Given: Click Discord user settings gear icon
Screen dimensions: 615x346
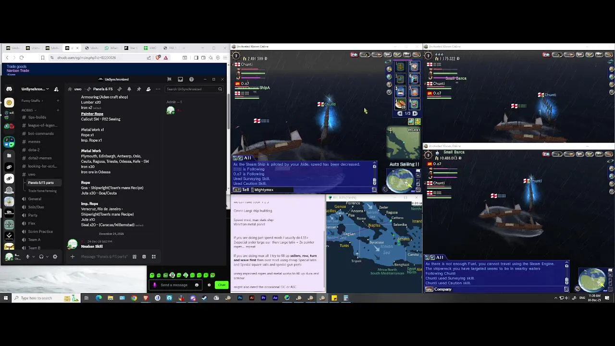Looking at the screenshot, I should (55, 257).
